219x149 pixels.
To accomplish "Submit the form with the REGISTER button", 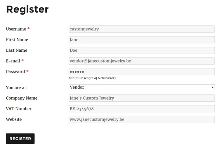I will click(20, 139).
